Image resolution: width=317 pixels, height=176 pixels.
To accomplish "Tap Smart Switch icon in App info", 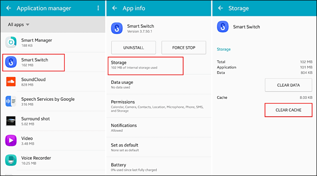I will [x=117, y=28].
